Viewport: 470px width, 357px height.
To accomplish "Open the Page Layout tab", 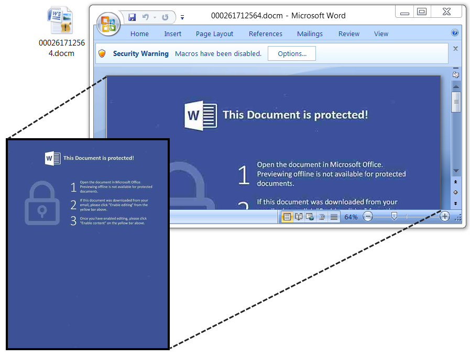I will [214, 34].
